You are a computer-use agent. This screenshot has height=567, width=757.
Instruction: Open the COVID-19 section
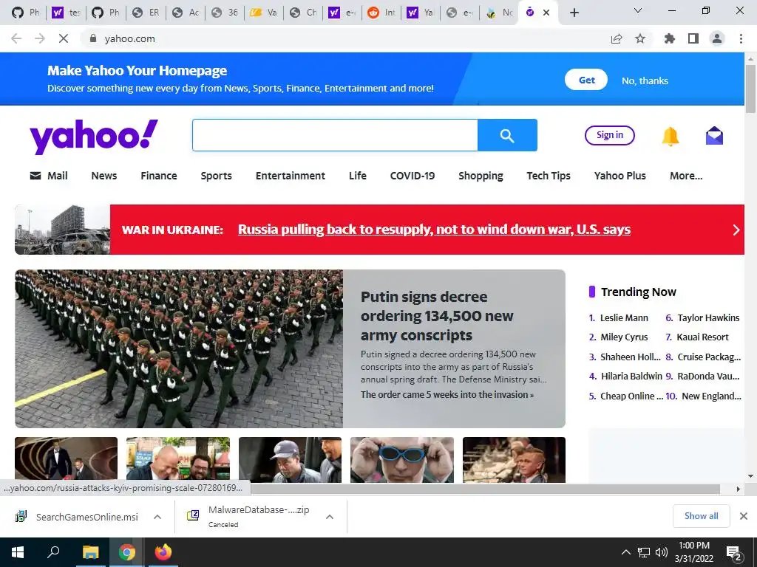pos(413,176)
